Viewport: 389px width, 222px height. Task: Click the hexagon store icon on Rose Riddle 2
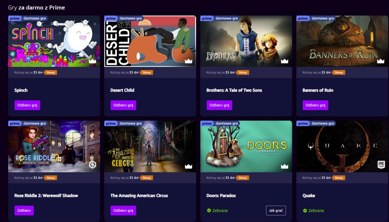point(92,165)
